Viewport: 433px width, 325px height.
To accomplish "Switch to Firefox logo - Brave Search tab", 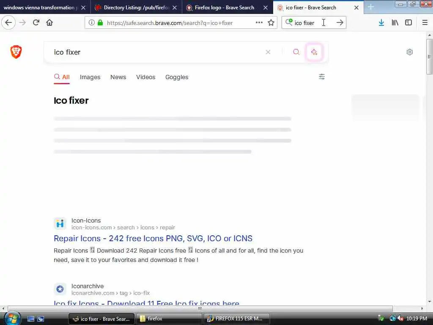I will 224,8.
